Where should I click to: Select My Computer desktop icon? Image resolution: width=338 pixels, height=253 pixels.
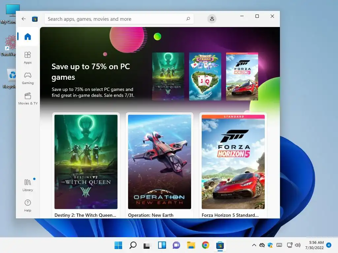click(9, 14)
